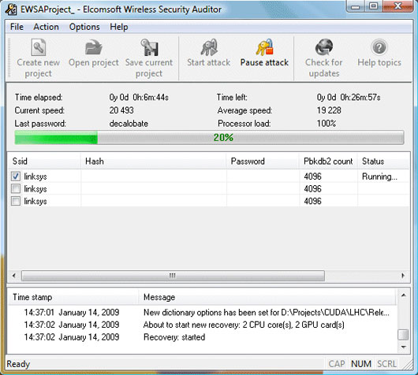Viewport: 418px width, 375px height.
Task: Check the third linksys row checkbox
Action: click(16, 201)
